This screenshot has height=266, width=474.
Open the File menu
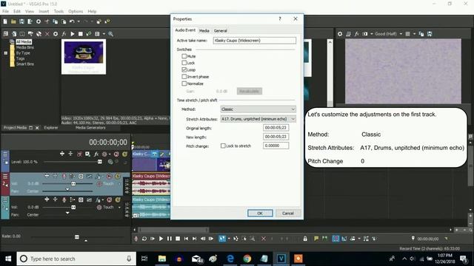[5, 11]
